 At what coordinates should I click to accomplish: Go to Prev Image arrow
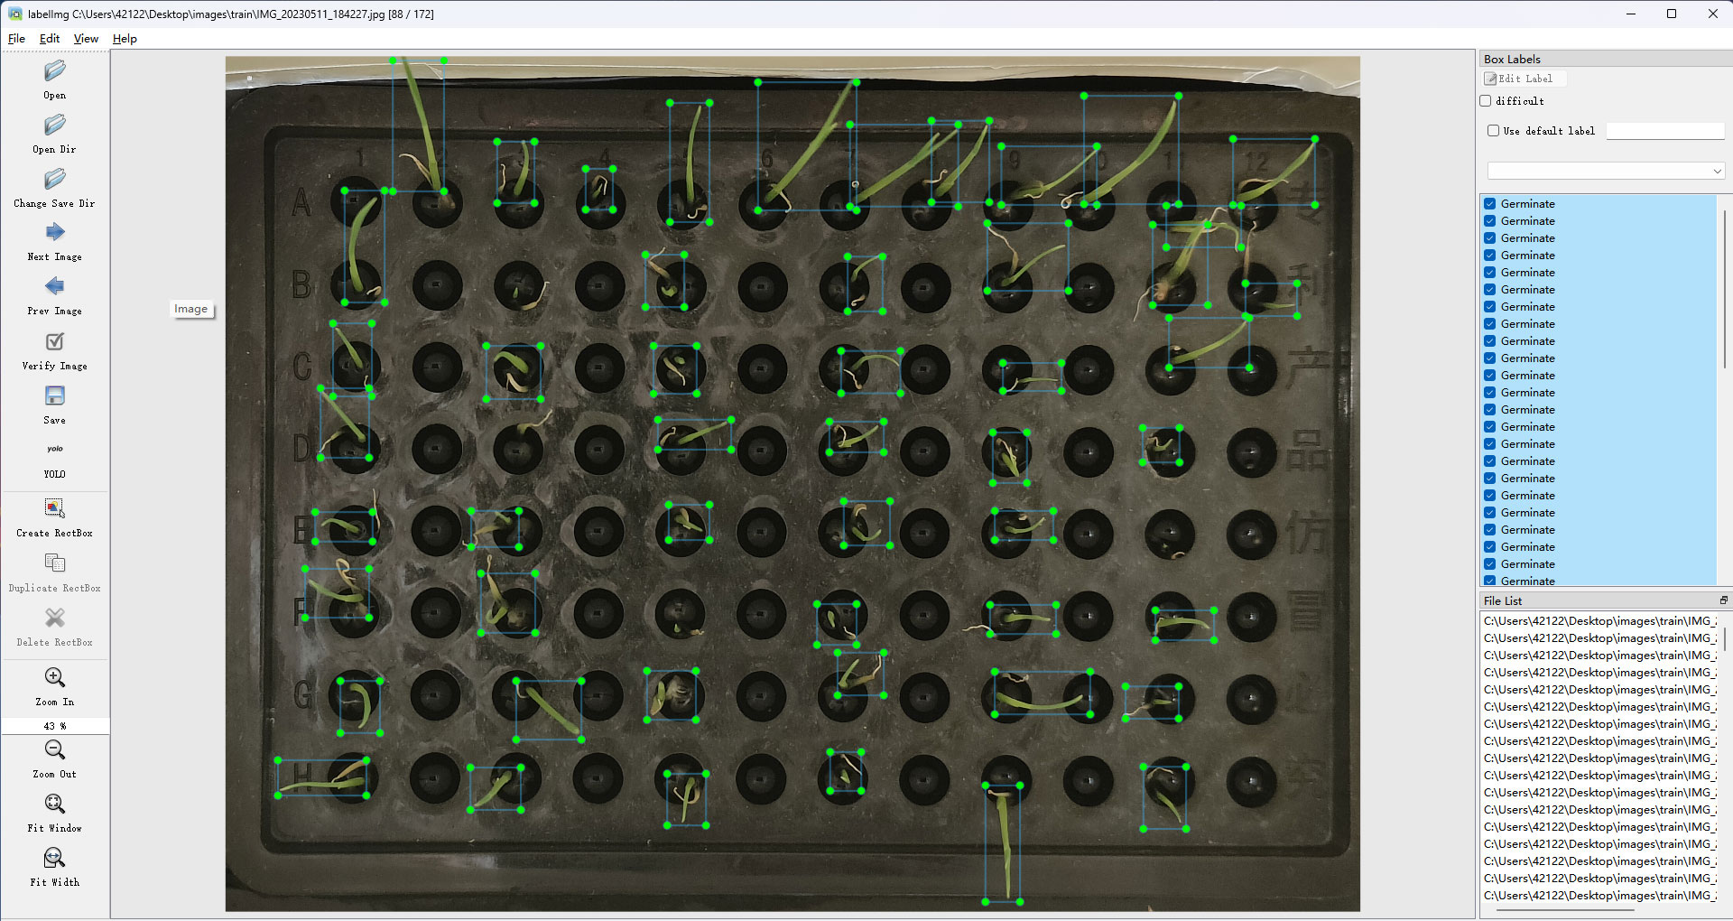(x=55, y=287)
